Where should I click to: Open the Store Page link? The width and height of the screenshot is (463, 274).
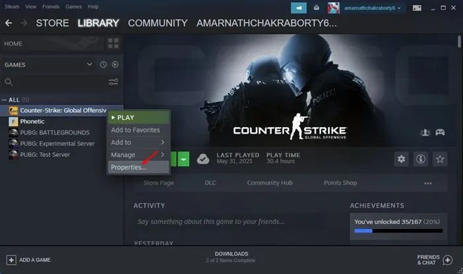(159, 183)
